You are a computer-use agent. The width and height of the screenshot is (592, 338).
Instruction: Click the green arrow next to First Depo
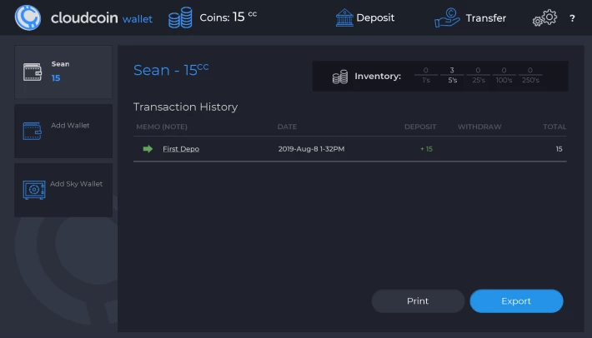(148, 149)
